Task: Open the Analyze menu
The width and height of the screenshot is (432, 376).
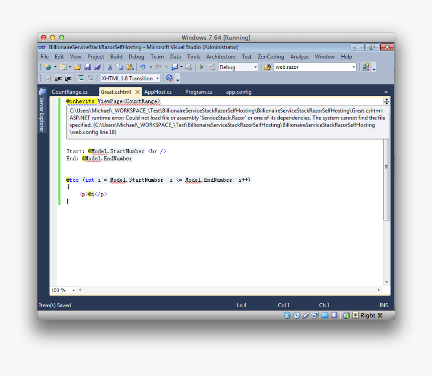Action: (299, 57)
